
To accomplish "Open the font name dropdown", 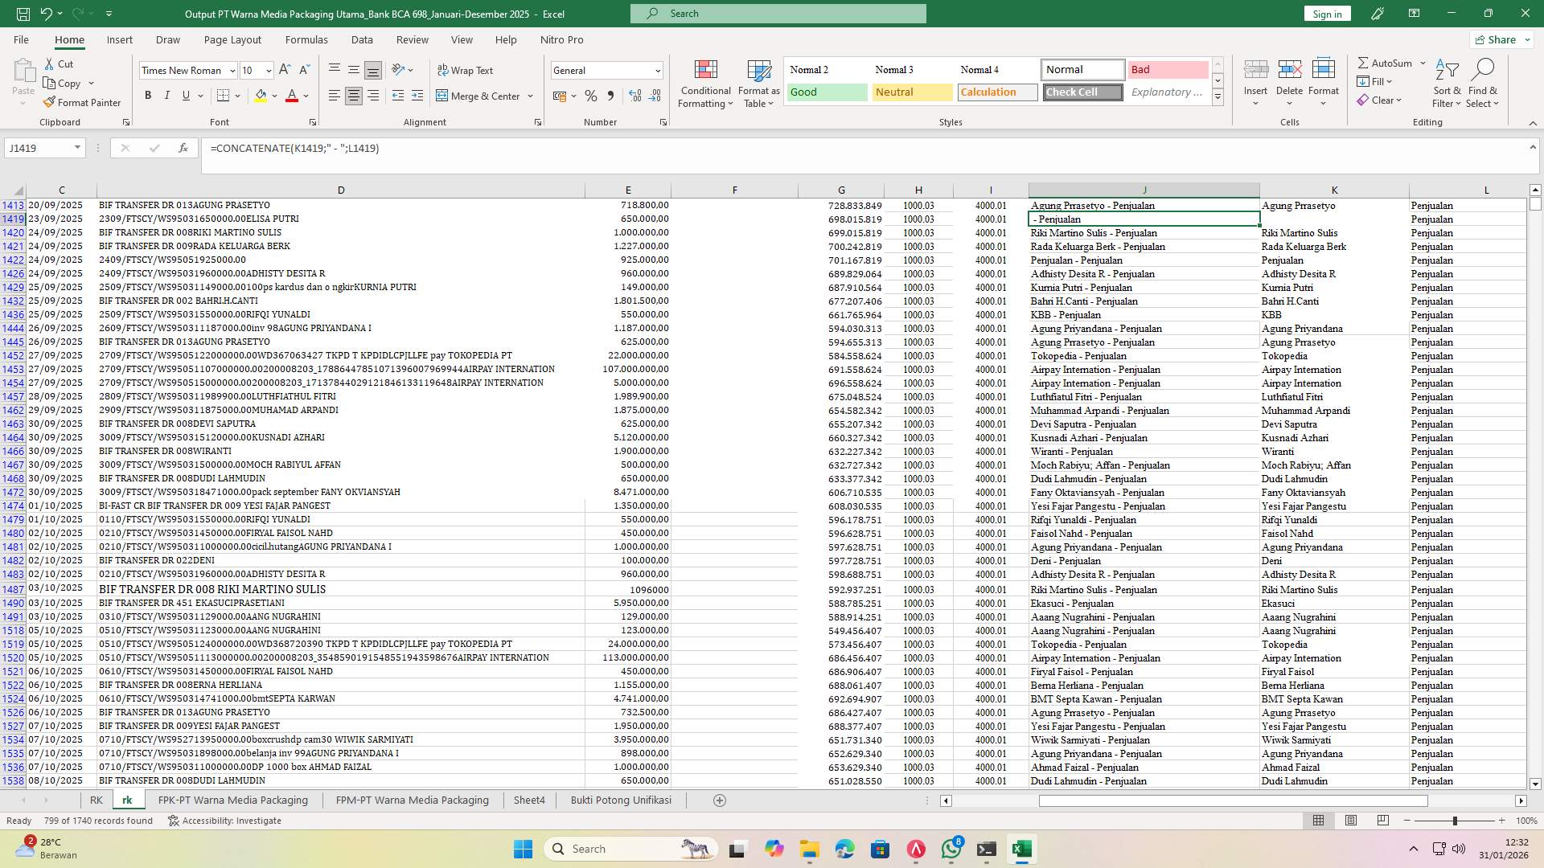I will pyautogui.click(x=232, y=71).
